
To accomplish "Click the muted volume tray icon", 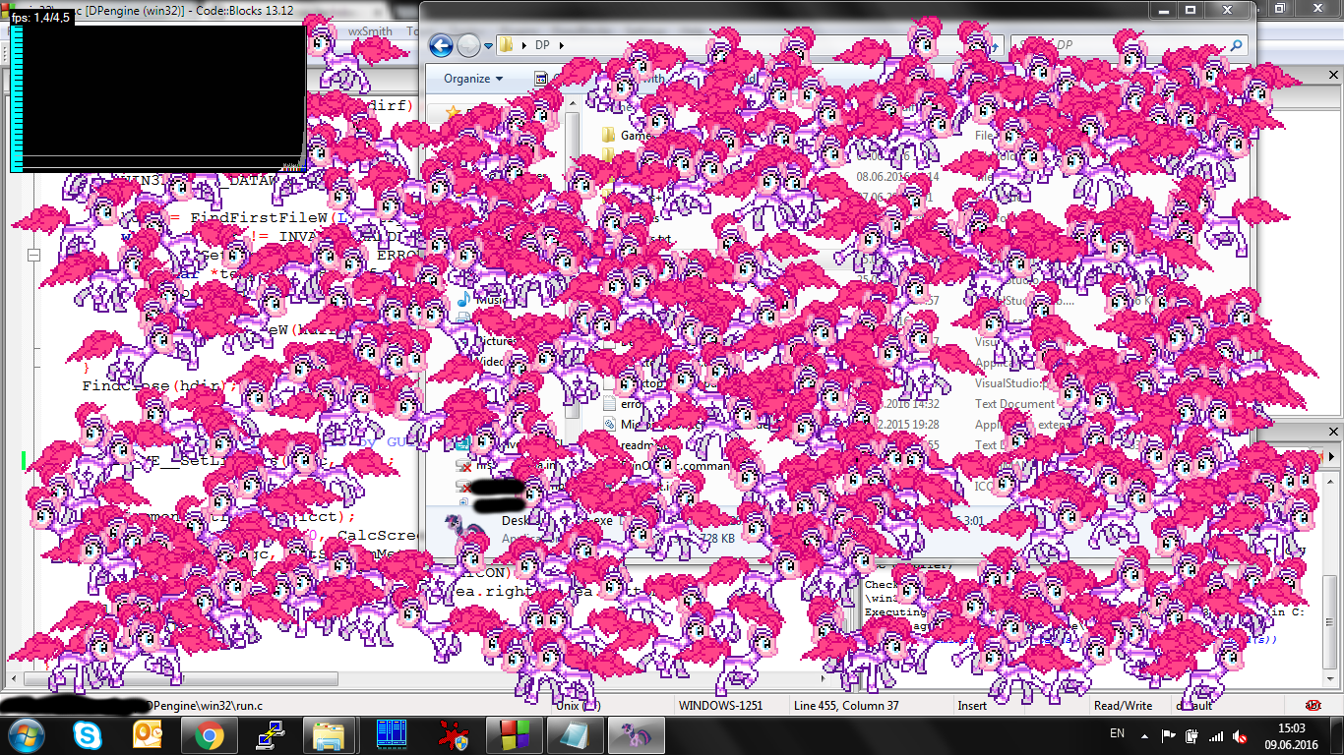I will point(1240,736).
